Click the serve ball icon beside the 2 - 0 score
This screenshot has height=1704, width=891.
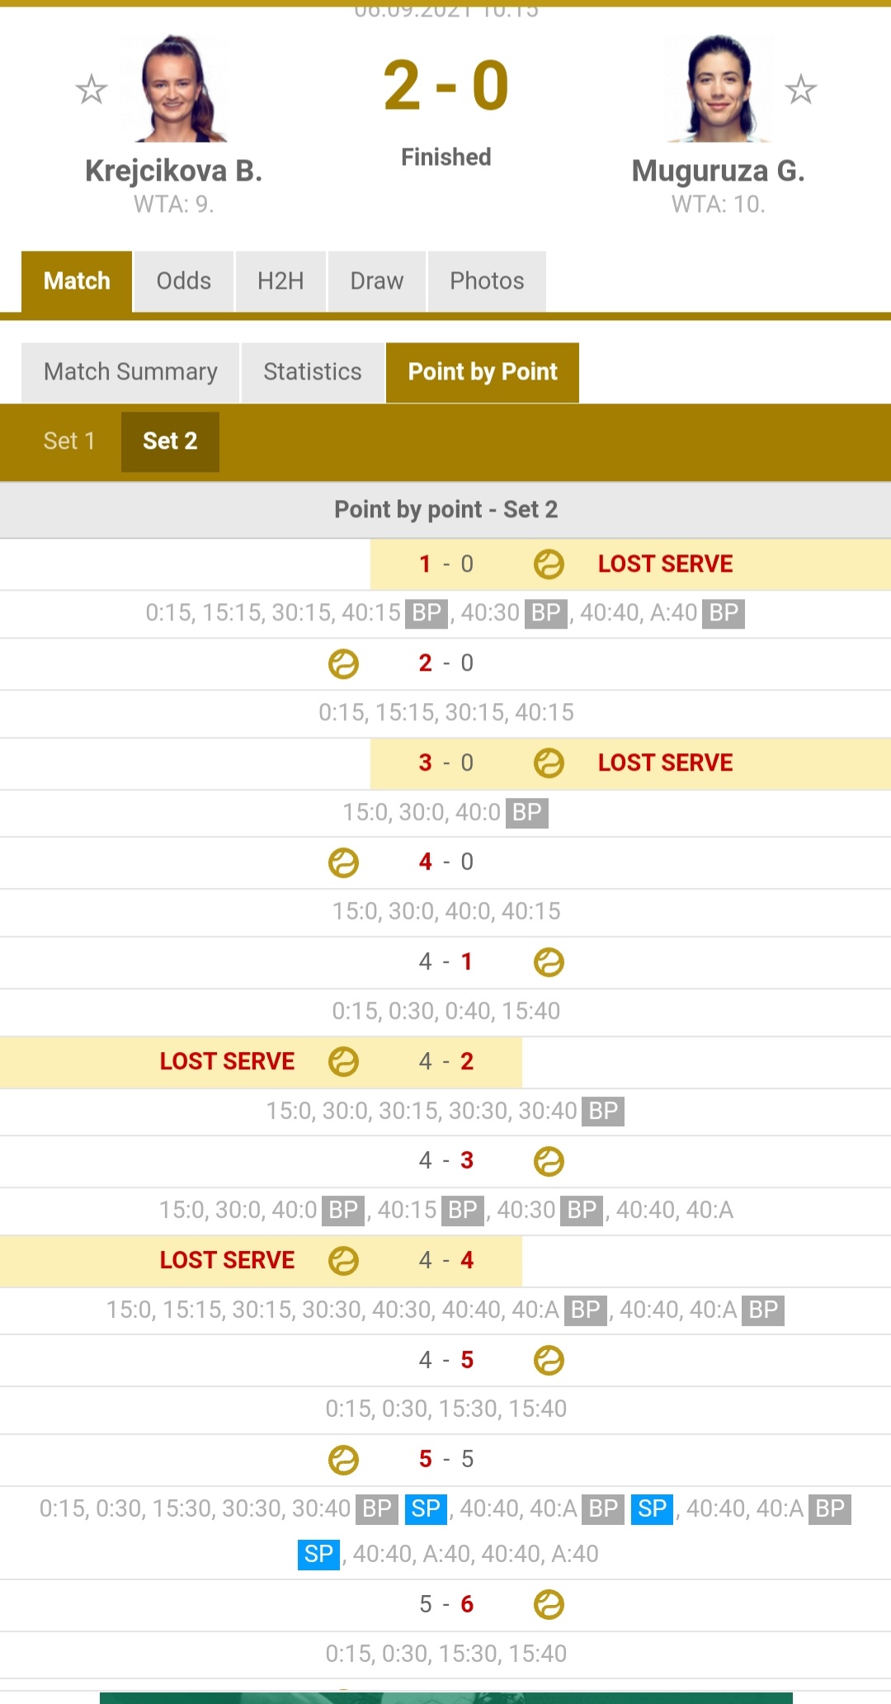tap(343, 663)
